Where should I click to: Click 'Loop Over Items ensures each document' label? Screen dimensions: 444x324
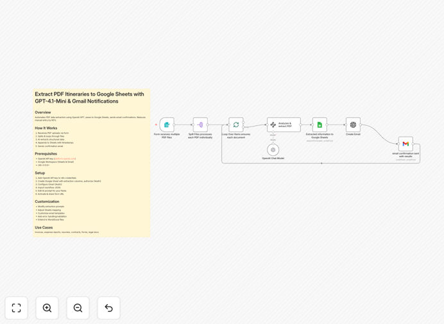pyautogui.click(x=236, y=135)
